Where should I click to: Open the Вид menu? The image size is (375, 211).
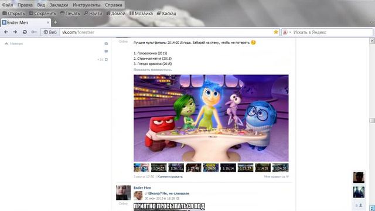(41, 5)
